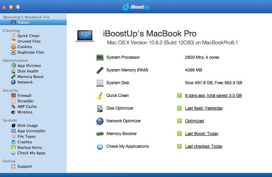272x177 pixels.
Task: Click the '4096 MB' memory value
Action: [x=193, y=70]
